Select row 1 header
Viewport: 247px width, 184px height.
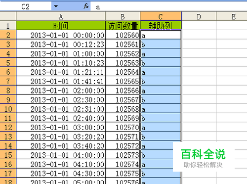(8, 26)
